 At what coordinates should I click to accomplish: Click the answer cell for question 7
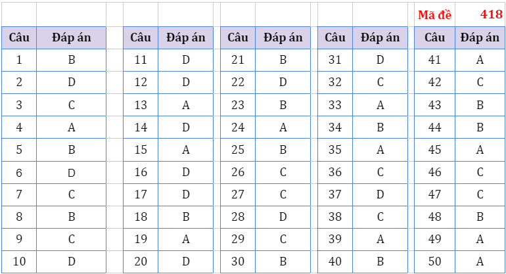tap(72, 194)
